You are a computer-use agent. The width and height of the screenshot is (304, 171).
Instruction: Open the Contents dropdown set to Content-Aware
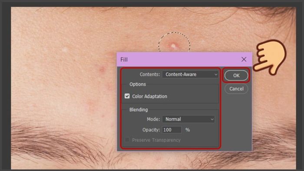click(x=190, y=74)
